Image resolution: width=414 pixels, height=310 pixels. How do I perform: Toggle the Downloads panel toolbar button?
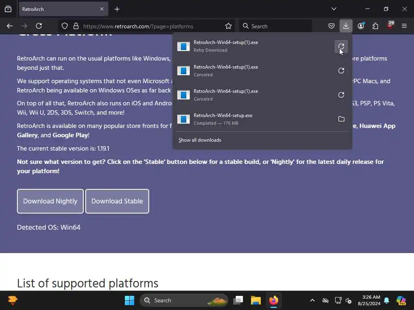pyautogui.click(x=346, y=26)
